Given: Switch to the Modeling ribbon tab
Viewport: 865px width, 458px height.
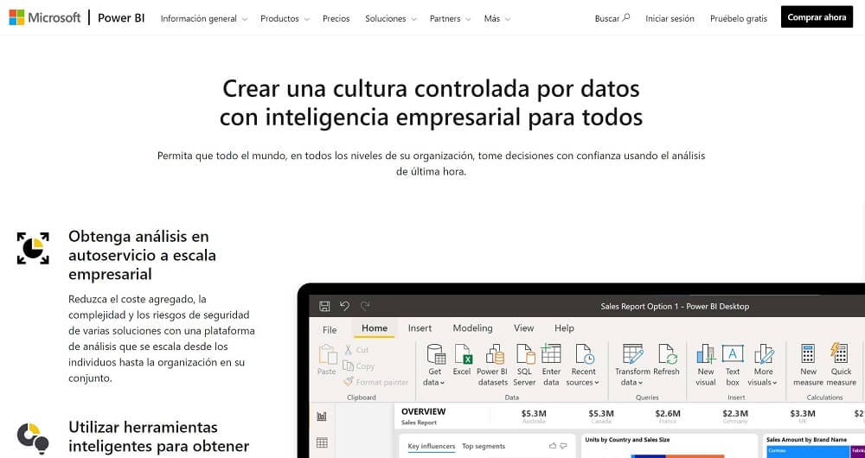Looking at the screenshot, I should 473,328.
